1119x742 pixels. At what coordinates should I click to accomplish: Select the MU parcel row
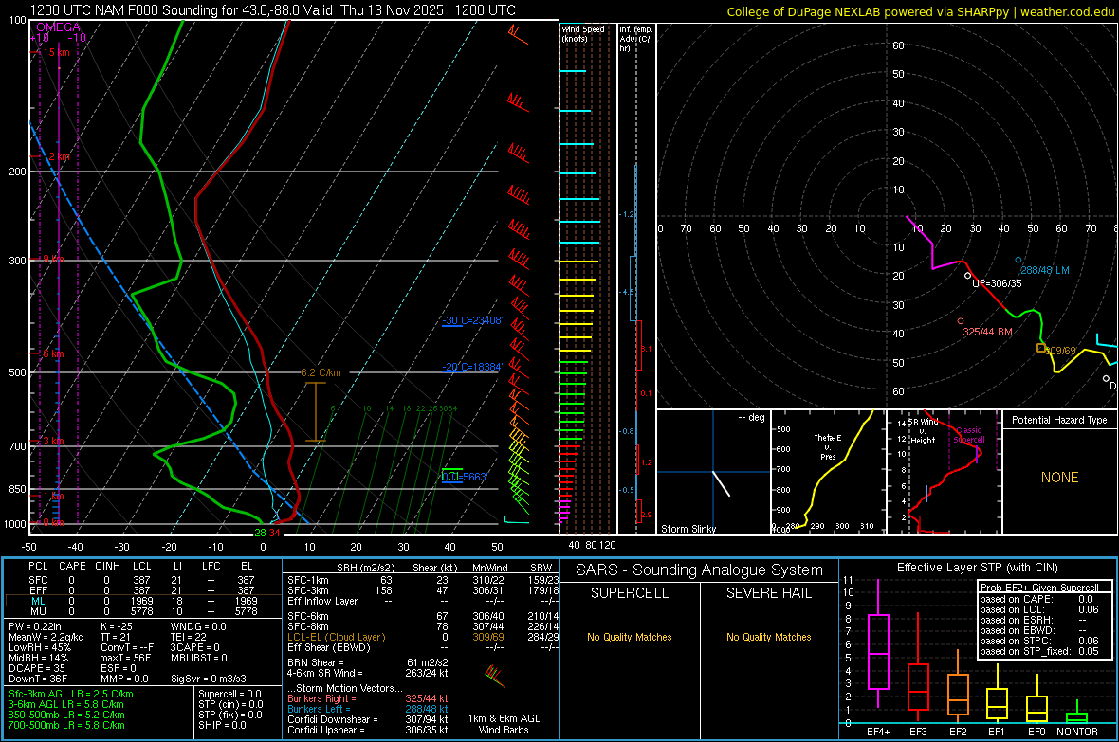click(x=142, y=611)
